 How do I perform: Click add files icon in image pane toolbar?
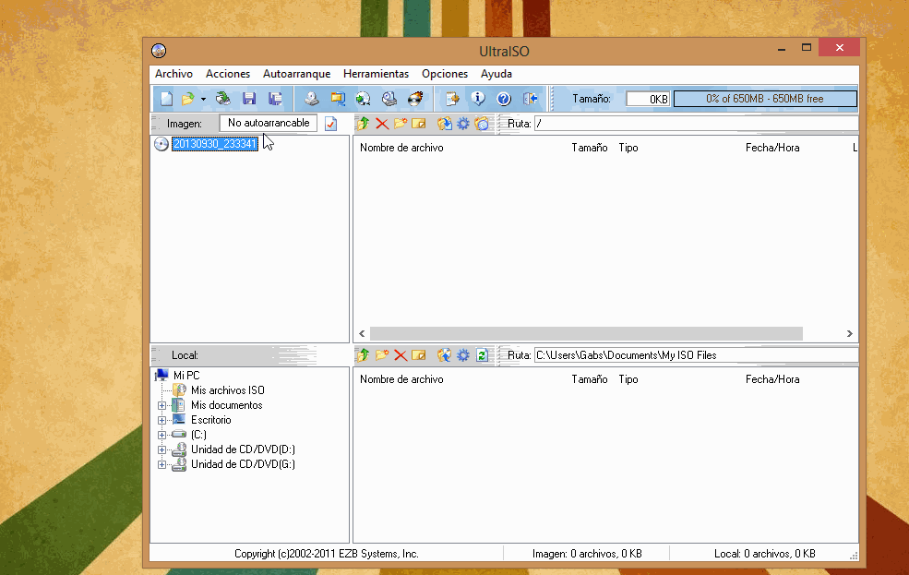445,124
